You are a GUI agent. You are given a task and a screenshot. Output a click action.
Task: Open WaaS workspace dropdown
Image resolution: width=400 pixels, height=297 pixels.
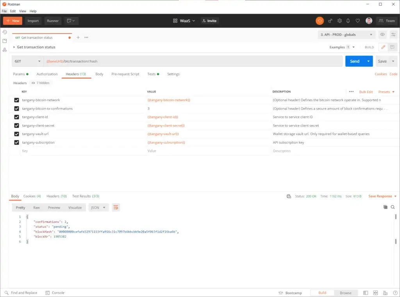184,21
